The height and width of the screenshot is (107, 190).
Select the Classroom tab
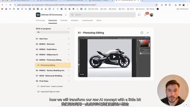pos(53,21)
